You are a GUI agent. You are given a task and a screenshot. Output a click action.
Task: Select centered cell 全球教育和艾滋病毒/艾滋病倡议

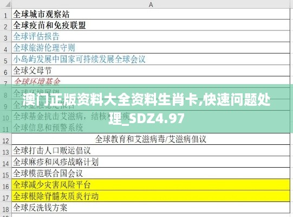[x=151, y=139]
